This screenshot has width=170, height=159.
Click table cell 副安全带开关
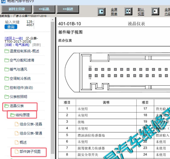coord(106,155)
